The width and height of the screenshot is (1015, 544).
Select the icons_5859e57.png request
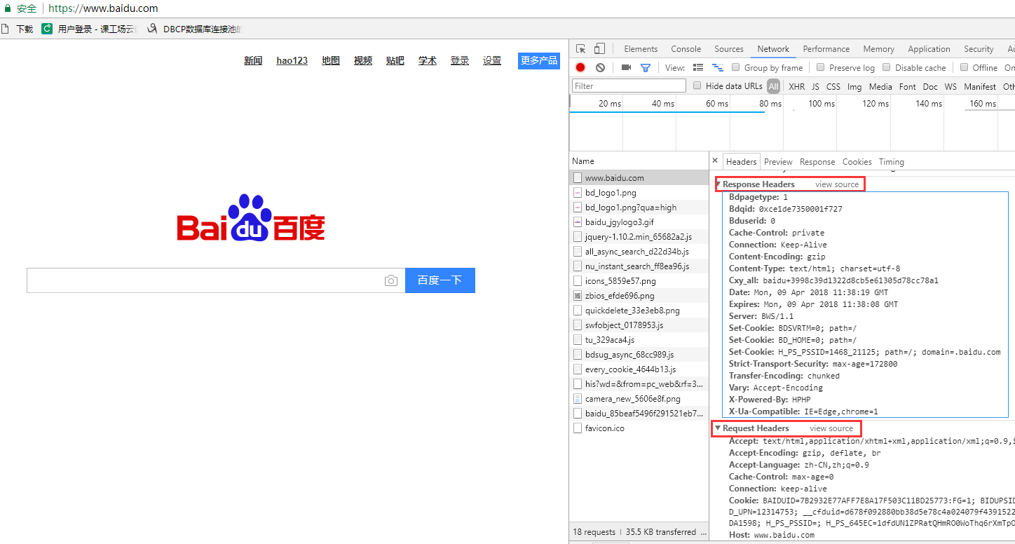tap(639, 281)
